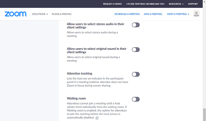The height and width of the screenshot is (121, 206).
Task: Open the Resources dropdown menu
Action: (176, 4)
